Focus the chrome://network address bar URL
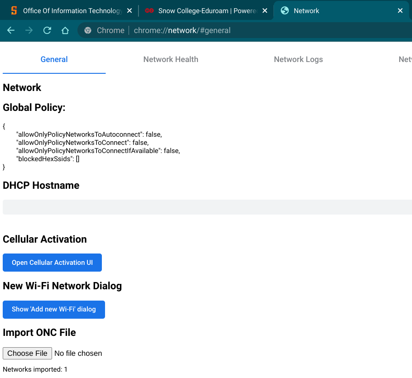The height and width of the screenshot is (378, 412). pyautogui.click(x=226, y=30)
